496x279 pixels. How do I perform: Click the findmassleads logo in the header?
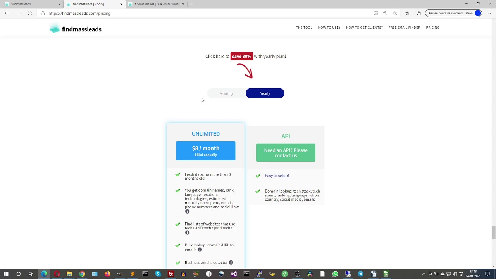(76, 29)
